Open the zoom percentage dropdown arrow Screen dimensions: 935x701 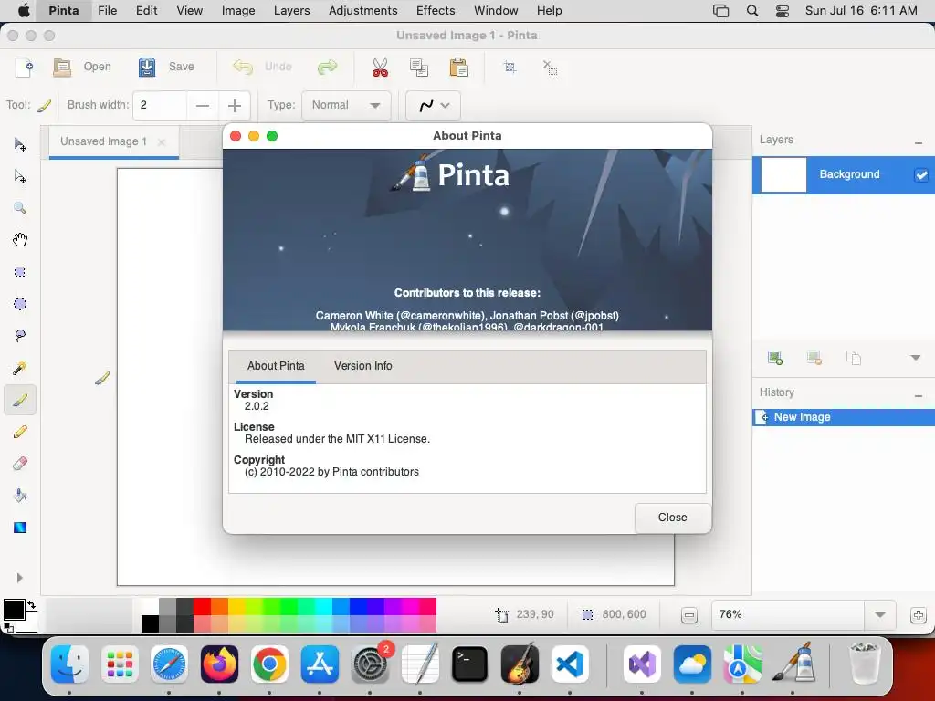click(880, 614)
